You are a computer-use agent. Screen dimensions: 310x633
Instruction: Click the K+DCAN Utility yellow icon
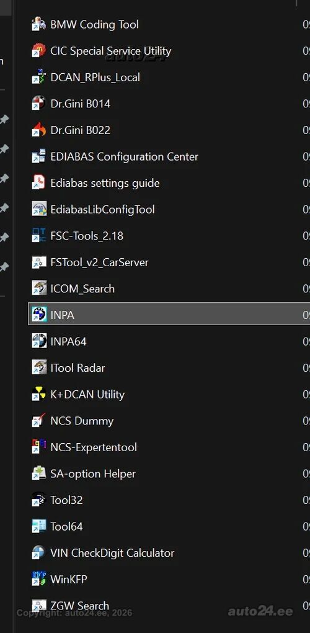(38, 394)
